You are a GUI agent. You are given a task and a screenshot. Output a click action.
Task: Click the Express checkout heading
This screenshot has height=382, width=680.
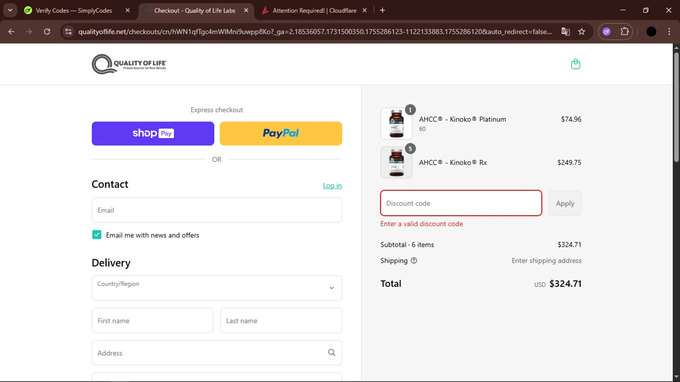click(217, 110)
